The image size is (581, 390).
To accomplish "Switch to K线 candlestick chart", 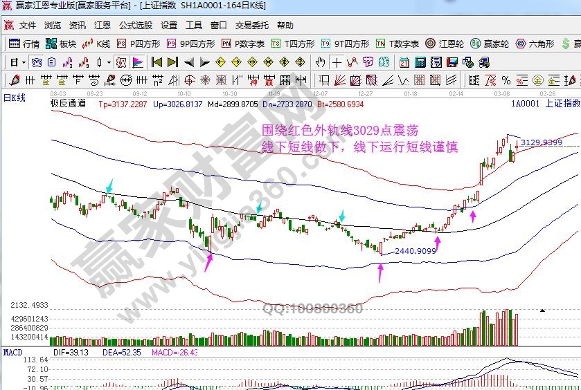I will click(x=96, y=44).
